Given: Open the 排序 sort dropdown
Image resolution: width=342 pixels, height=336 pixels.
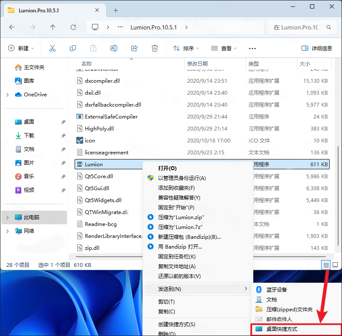Looking at the screenshot, I should coord(186,48).
